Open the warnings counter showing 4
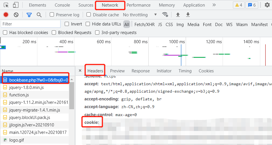The image size is (272, 145). click(239, 5)
